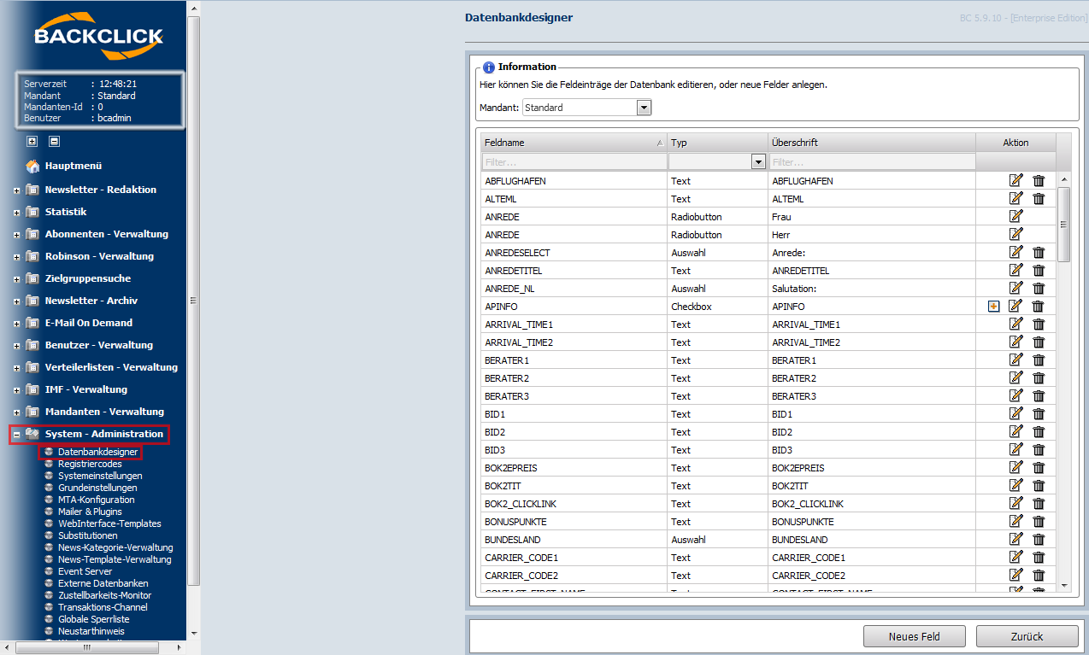The width and height of the screenshot is (1089, 655).
Task: Expand the Statistik menu
Action: pos(16,212)
